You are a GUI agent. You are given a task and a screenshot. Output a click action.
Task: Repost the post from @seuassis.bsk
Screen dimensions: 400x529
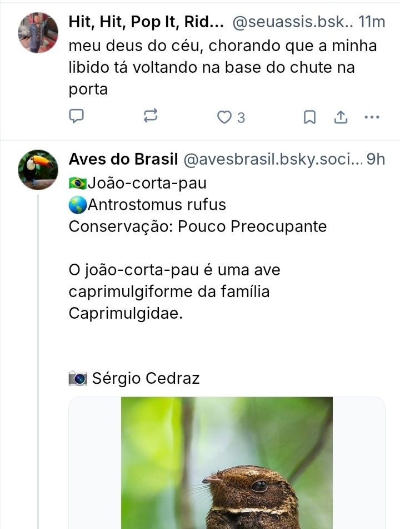(151, 117)
